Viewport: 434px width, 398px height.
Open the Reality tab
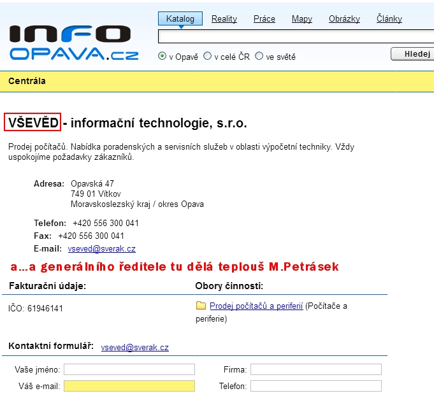click(224, 19)
